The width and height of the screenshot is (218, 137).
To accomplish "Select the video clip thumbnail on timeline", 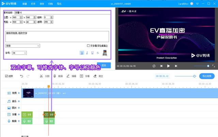I will click(x=28, y=93).
